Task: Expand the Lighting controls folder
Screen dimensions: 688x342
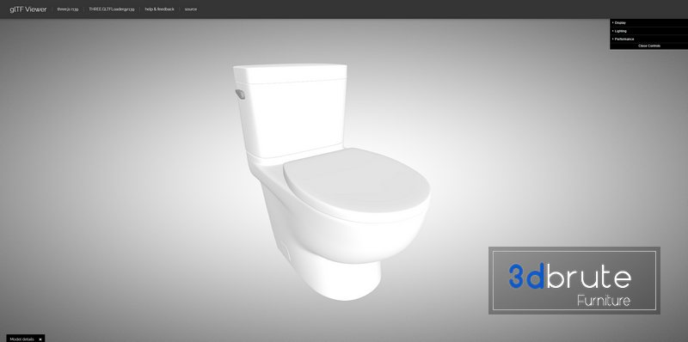Action: pyautogui.click(x=648, y=31)
